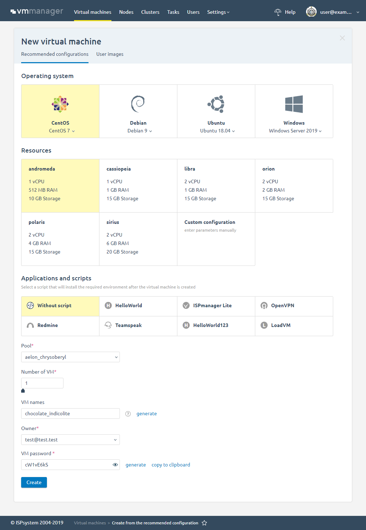Click copy to clipboard link

pos(171,465)
